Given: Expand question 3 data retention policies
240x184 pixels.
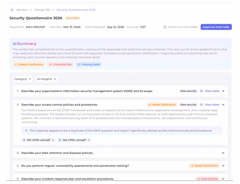Looking at the screenshot, I should click(223, 153).
